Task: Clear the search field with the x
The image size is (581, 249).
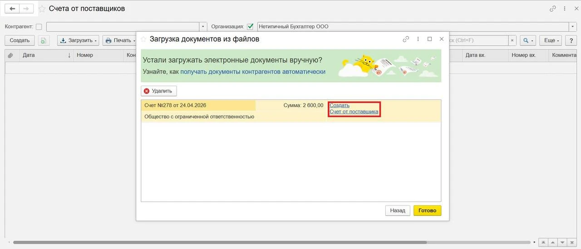Action: pyautogui.click(x=512, y=40)
